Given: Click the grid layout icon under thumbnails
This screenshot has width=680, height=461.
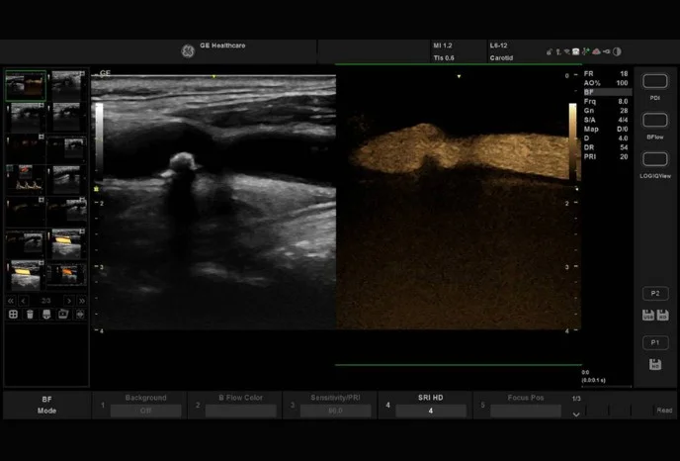Looking at the screenshot, I should (x=13, y=315).
